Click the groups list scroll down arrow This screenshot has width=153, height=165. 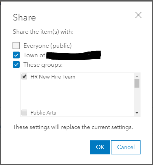point(137,113)
